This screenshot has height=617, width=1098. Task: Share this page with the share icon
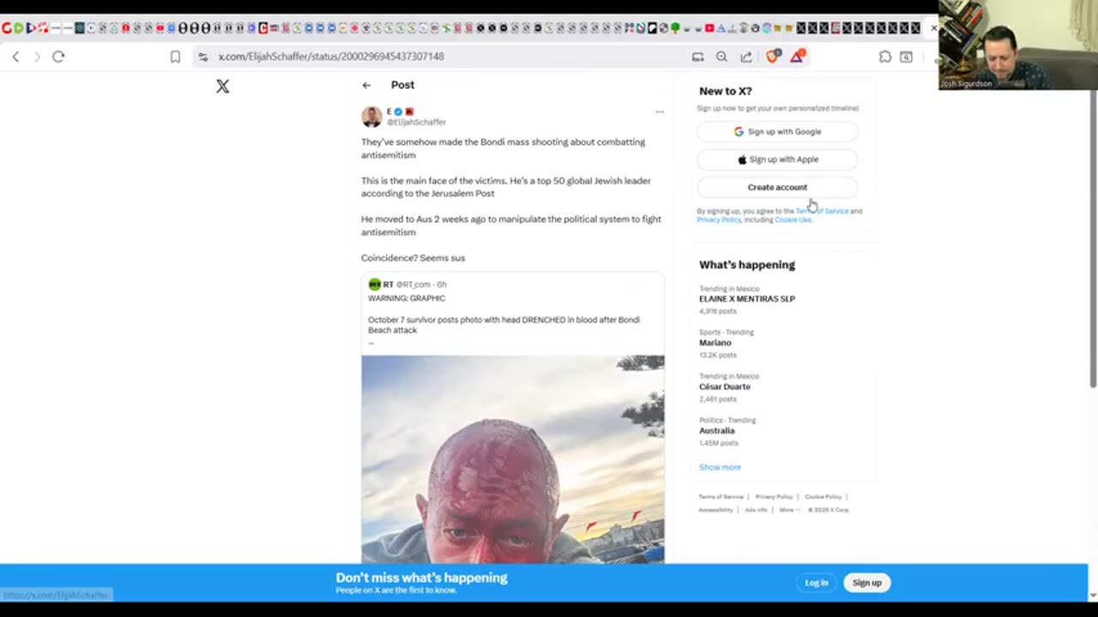point(746,57)
